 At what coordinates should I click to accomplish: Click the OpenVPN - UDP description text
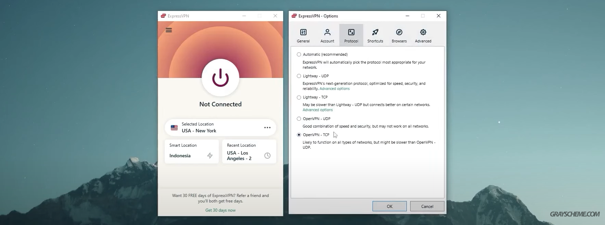[x=366, y=126]
